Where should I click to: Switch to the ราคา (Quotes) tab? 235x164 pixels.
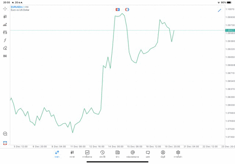[x=57, y=154]
